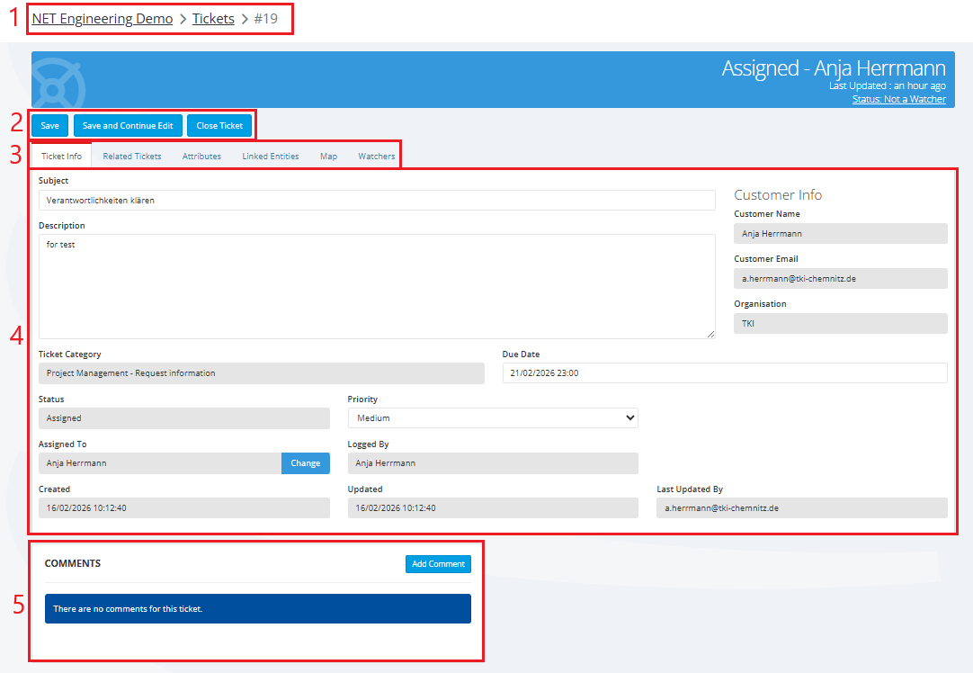Focus the Subject input field

(x=376, y=201)
